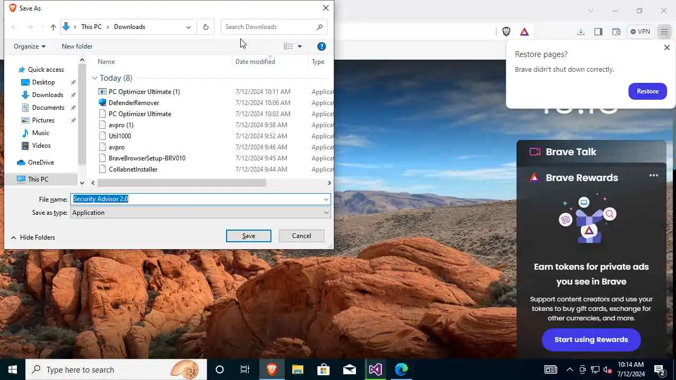Open the Windows Start menu

click(13, 369)
